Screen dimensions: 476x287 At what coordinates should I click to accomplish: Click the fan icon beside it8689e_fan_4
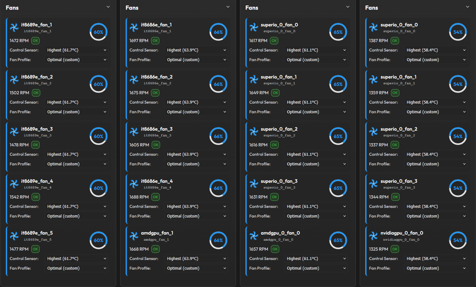[14, 184]
